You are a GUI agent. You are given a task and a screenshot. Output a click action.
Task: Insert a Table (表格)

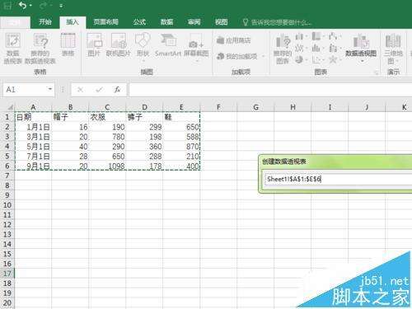68,44
